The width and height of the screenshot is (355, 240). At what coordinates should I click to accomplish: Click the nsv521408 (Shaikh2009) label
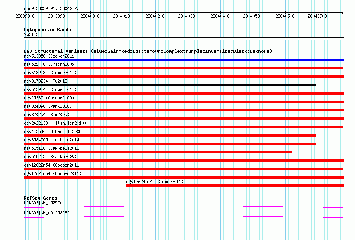point(50,64)
